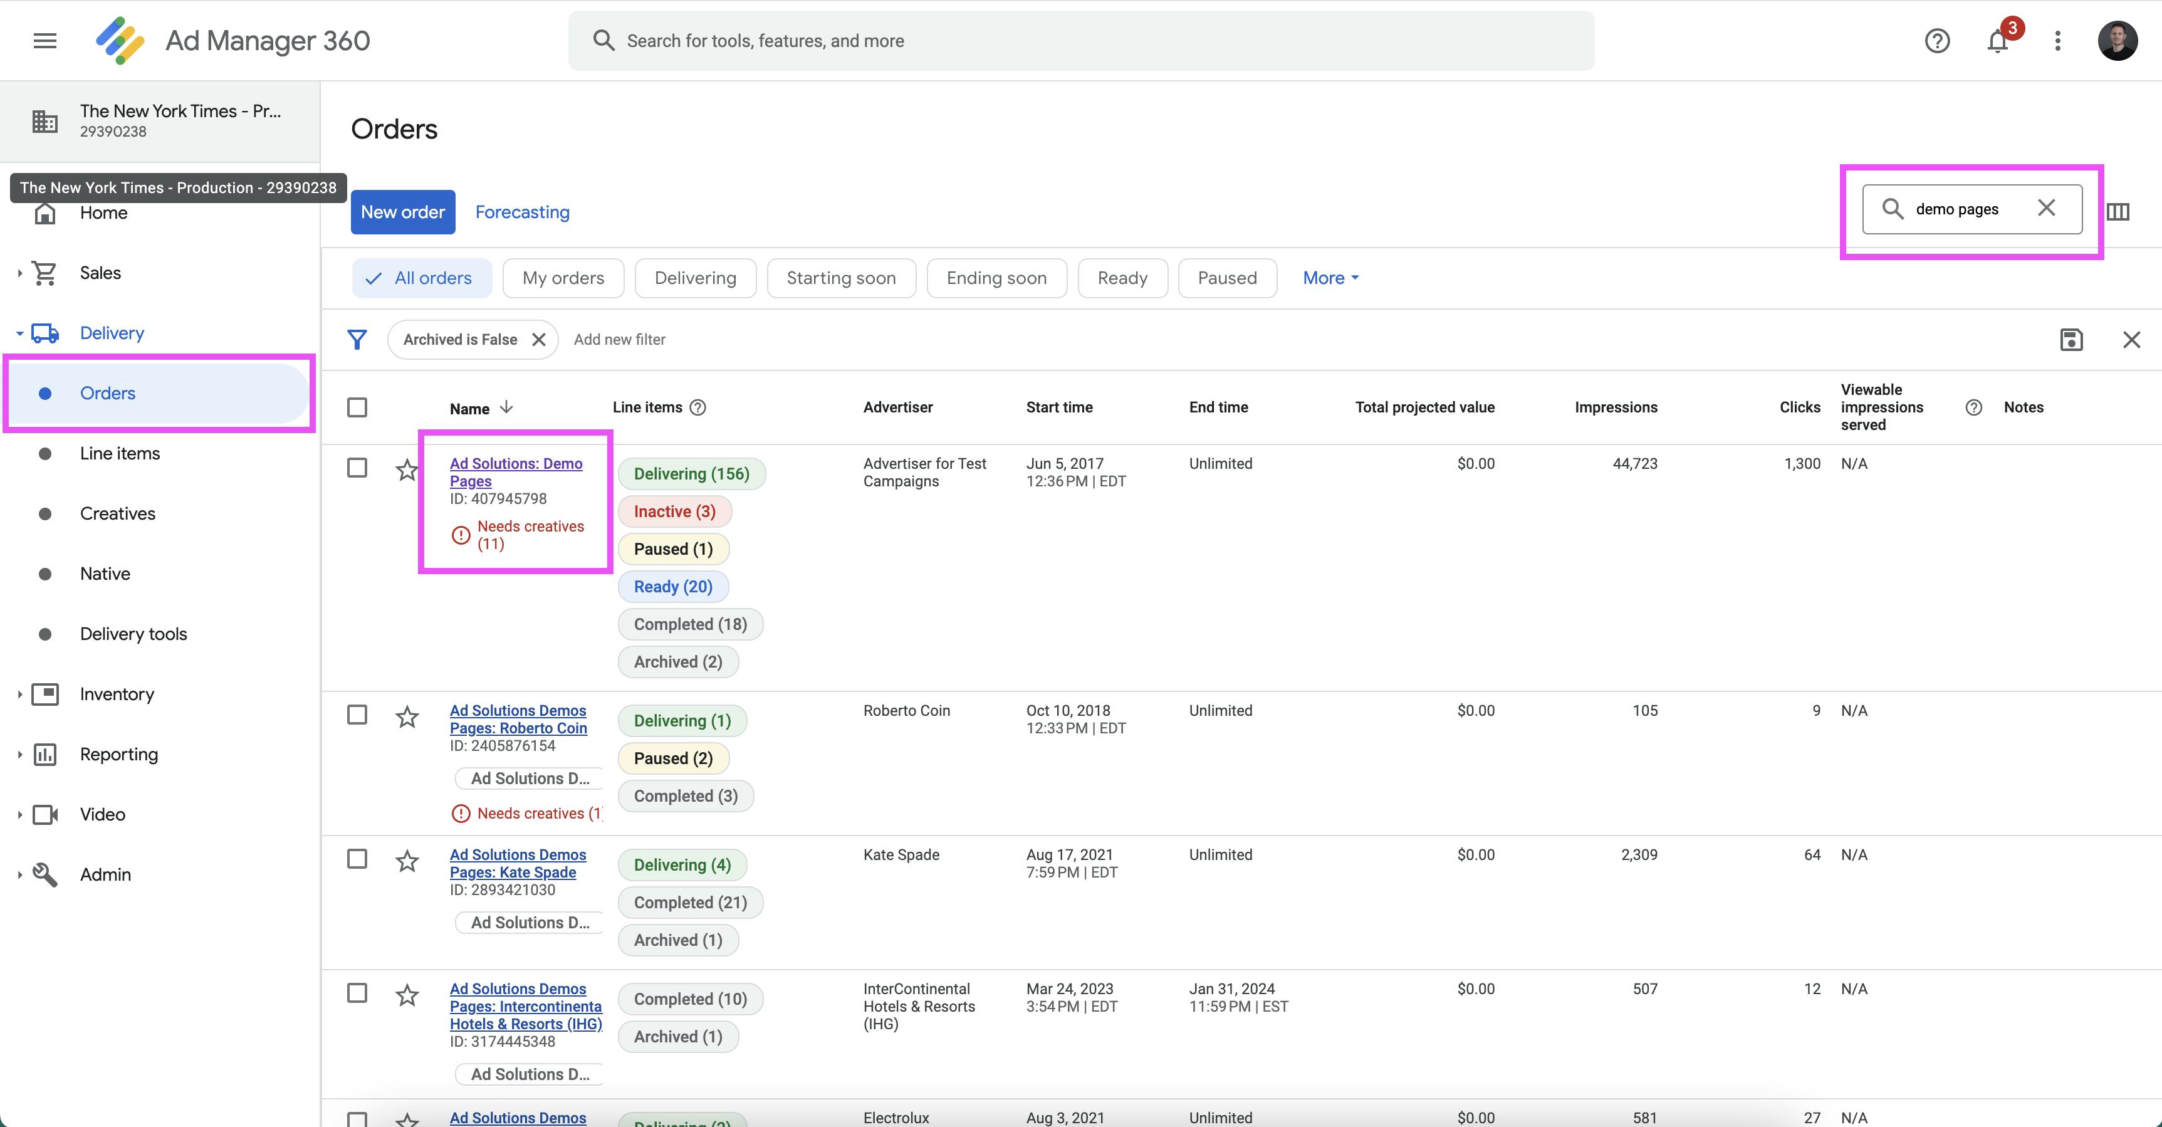Star the Kate Spade order

click(x=407, y=860)
